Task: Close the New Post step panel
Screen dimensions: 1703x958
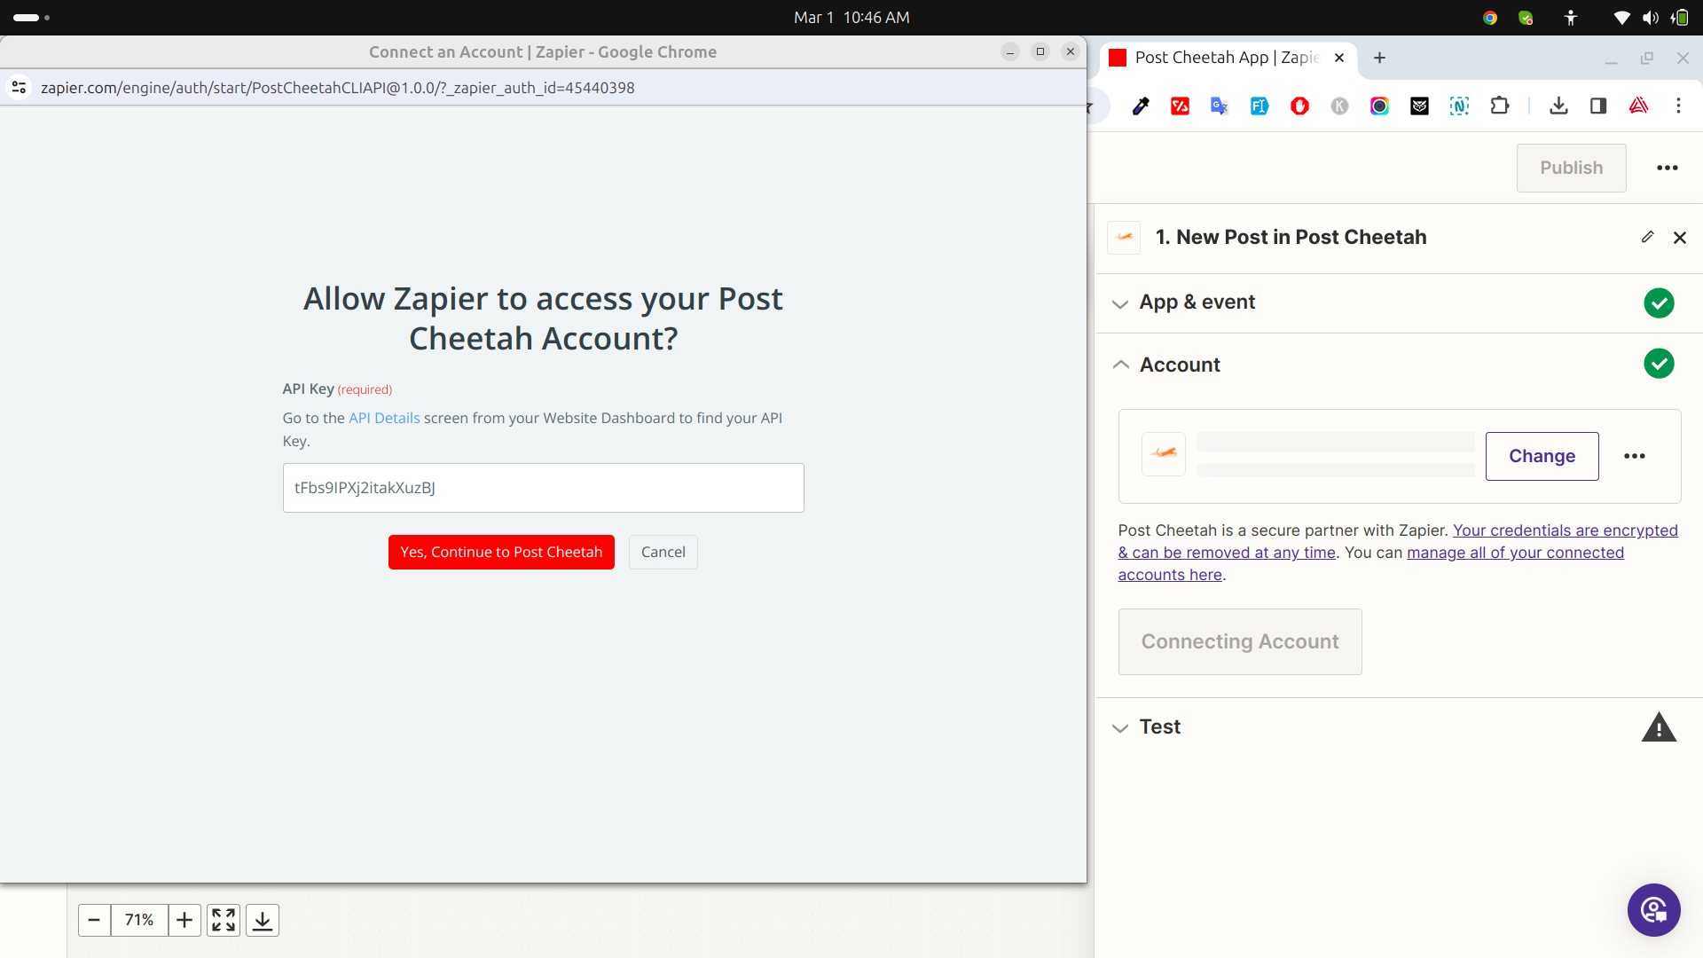Action: coord(1680,238)
